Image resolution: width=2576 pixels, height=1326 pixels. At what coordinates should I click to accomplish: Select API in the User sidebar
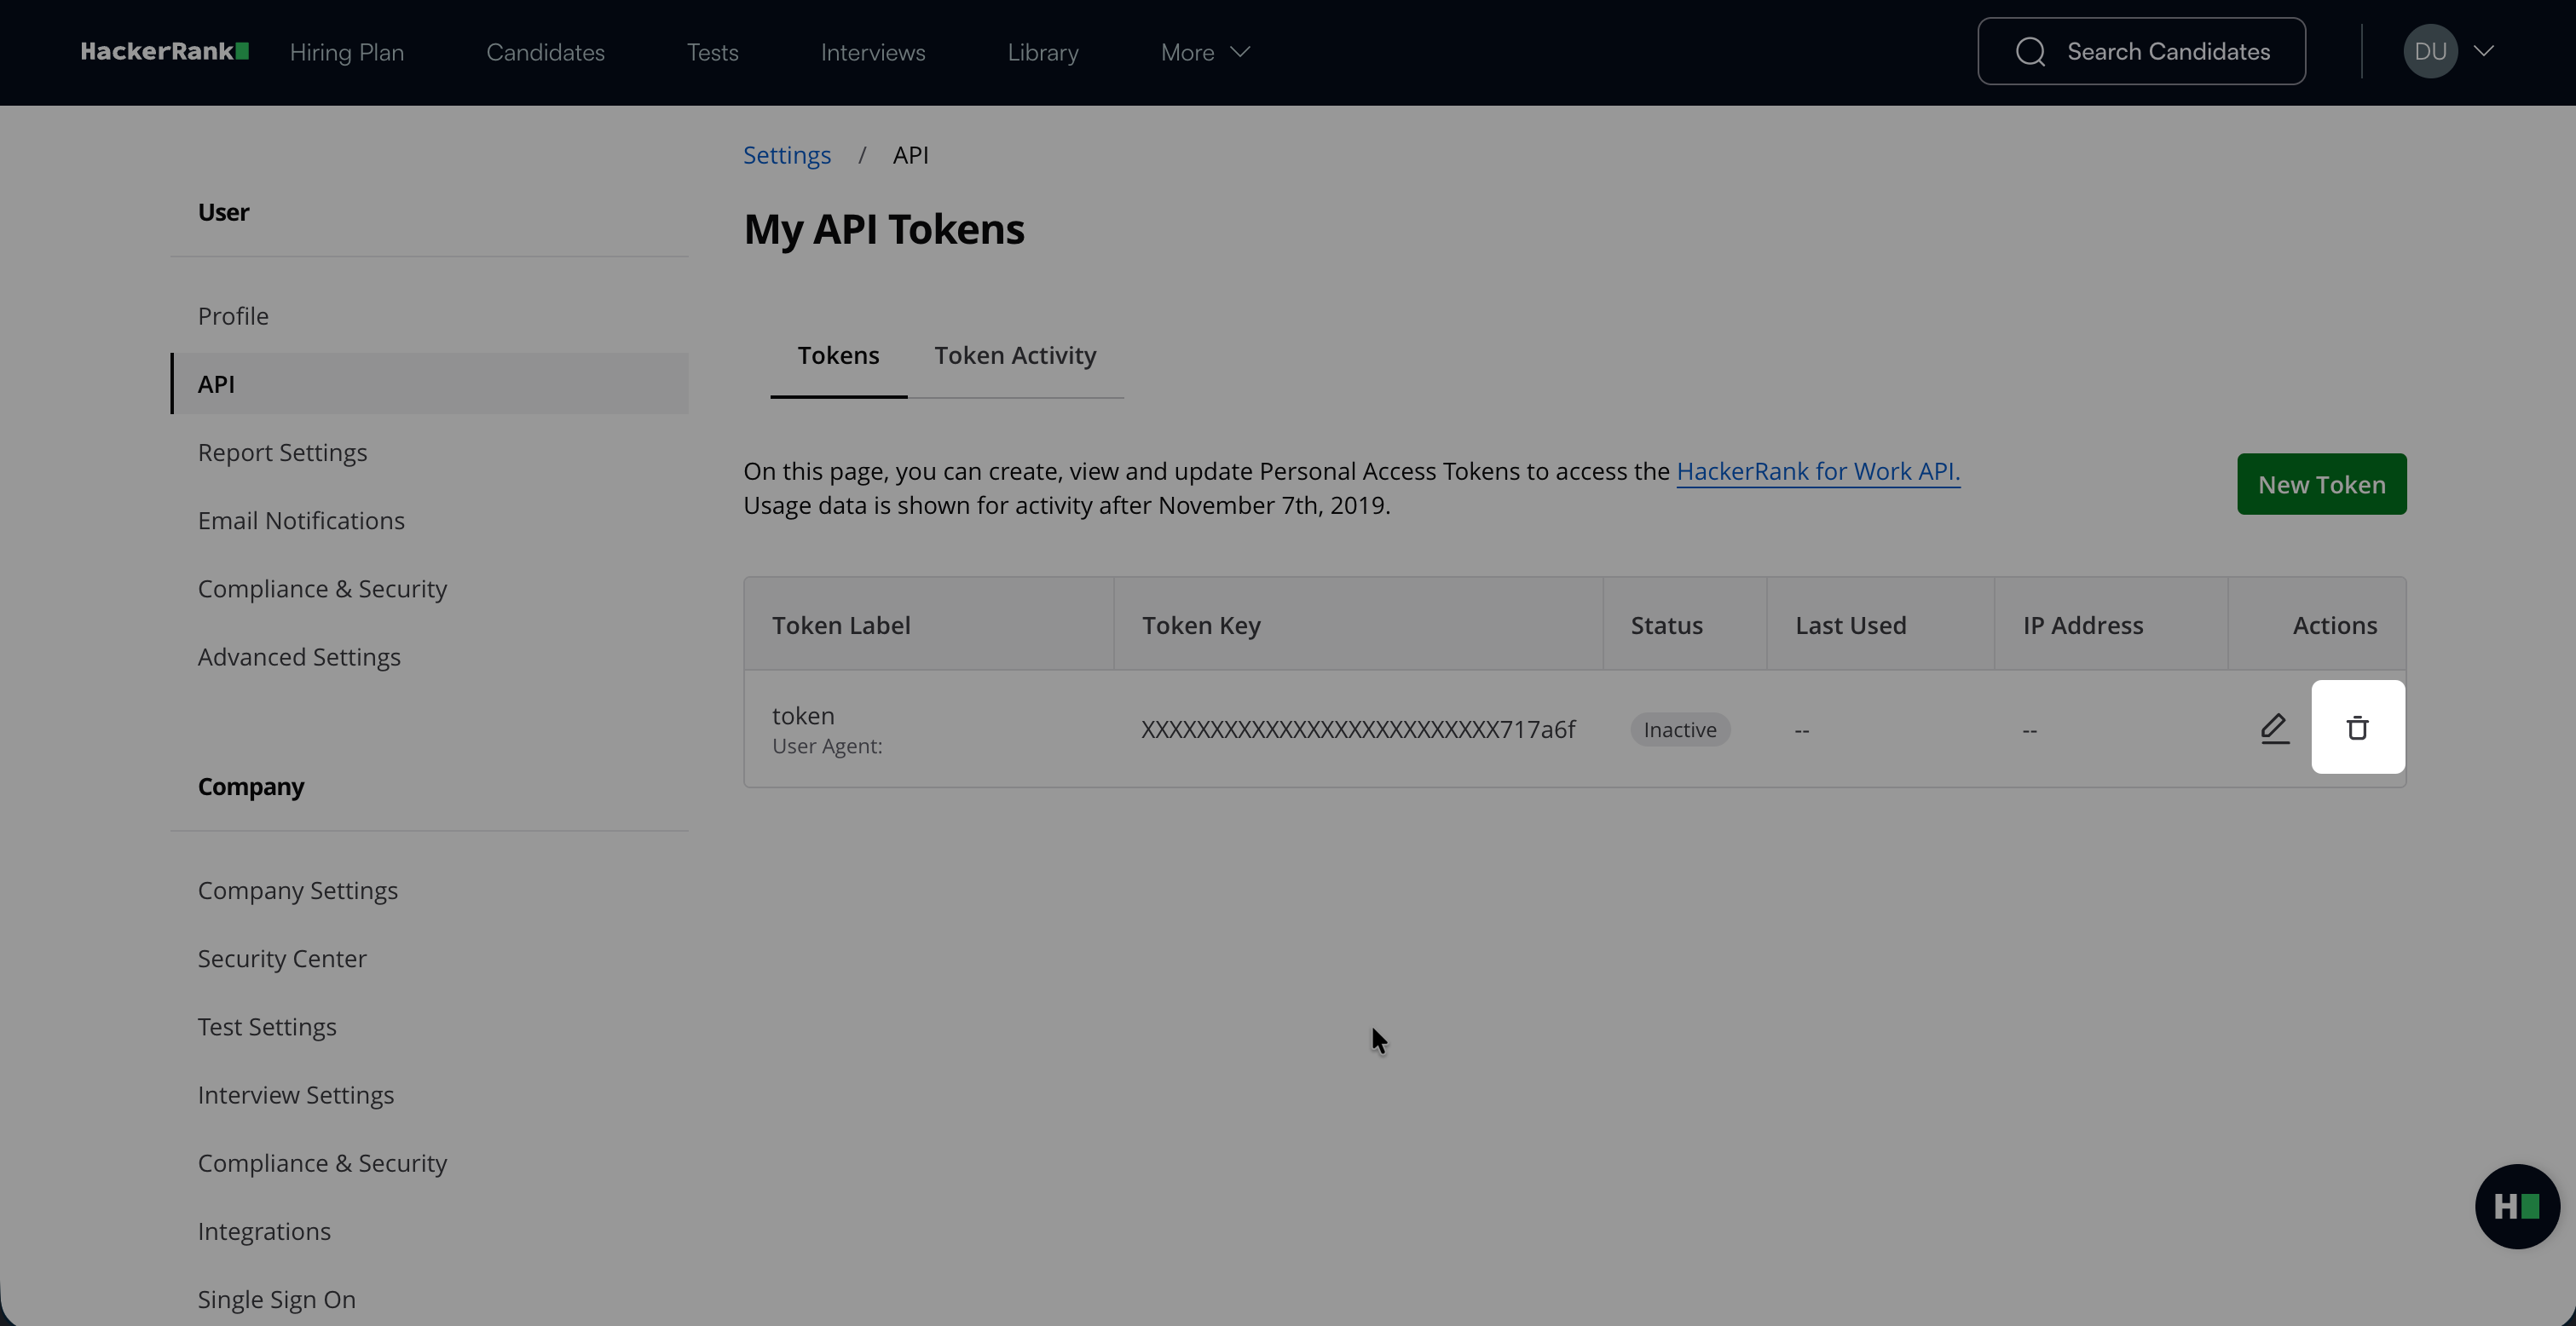[x=430, y=384]
